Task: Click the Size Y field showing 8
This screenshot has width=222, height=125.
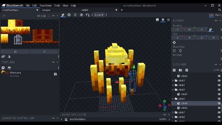Action: (189, 37)
